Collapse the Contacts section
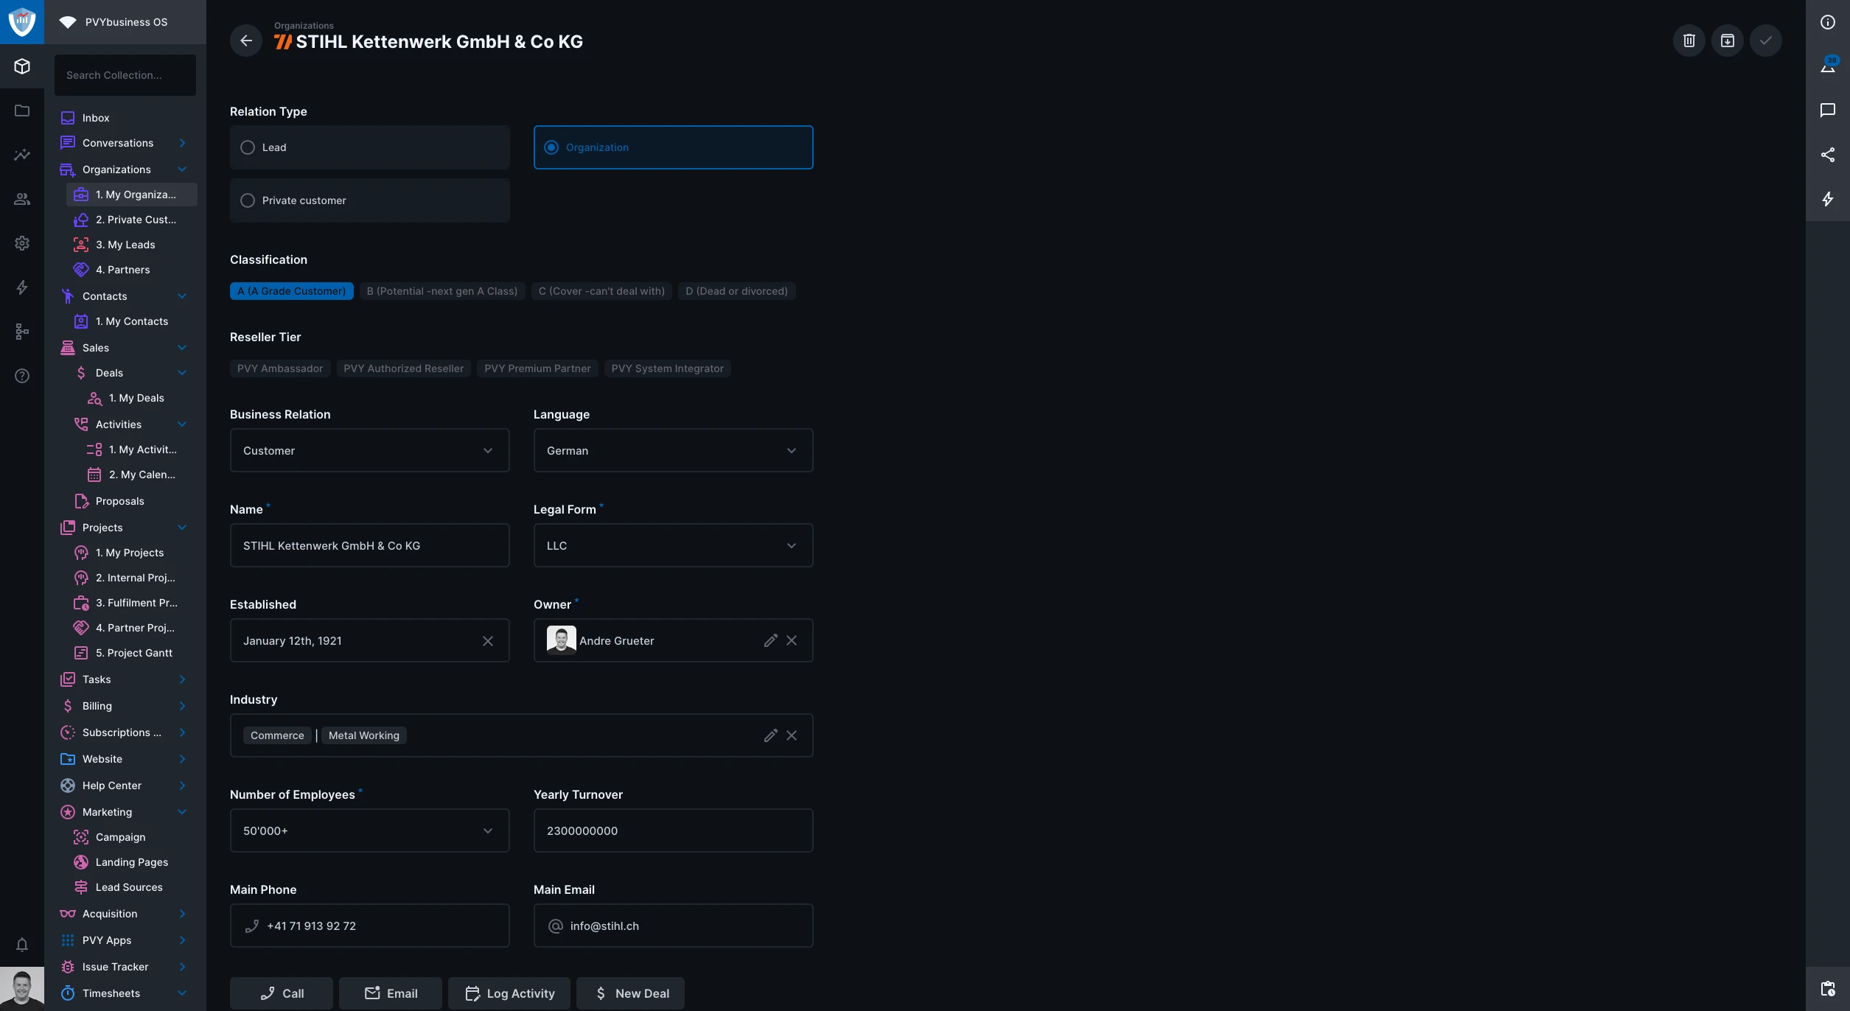1850x1011 pixels. tap(182, 296)
